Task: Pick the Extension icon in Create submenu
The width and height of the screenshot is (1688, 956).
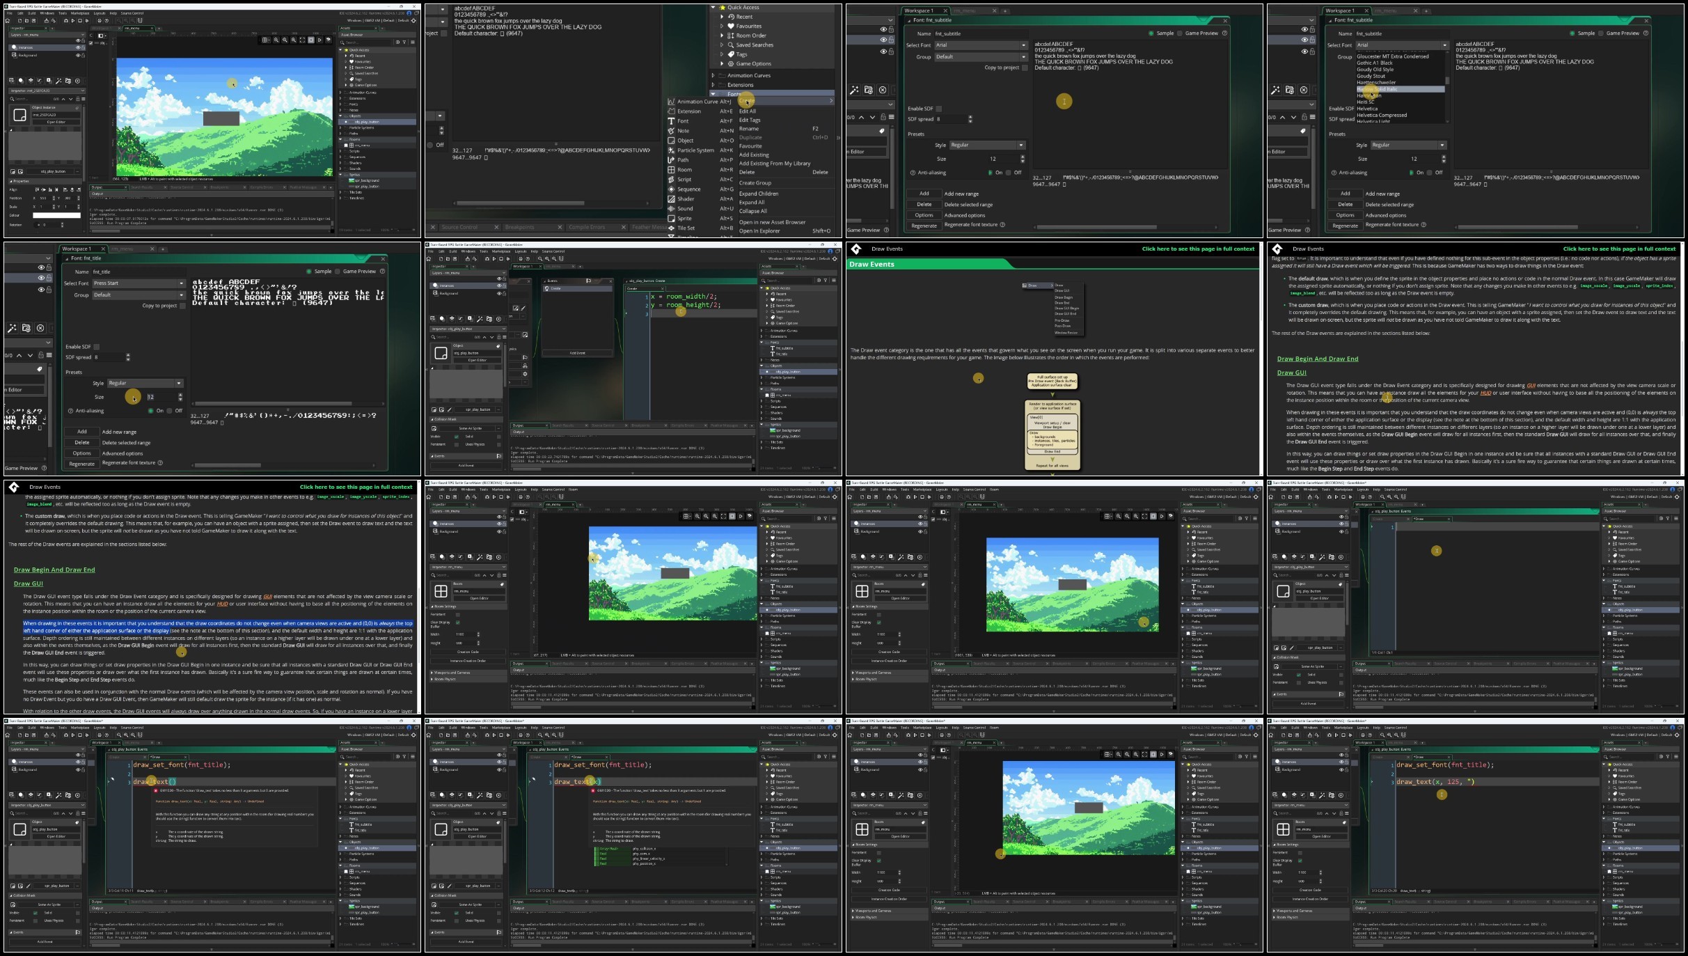Action: coord(671,111)
